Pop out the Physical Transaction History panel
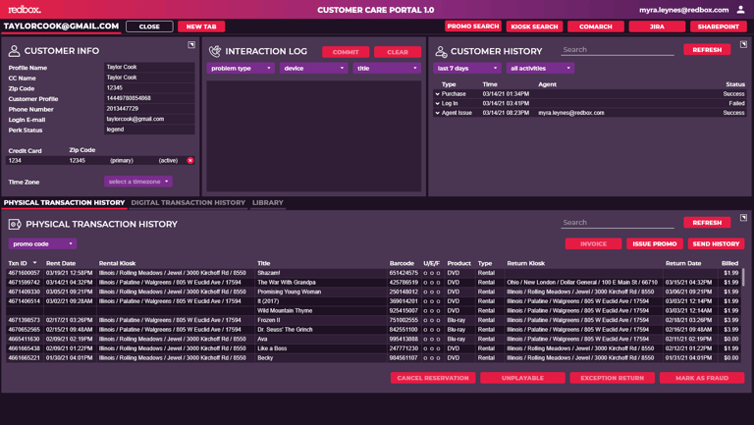754x425 pixels. click(x=743, y=217)
